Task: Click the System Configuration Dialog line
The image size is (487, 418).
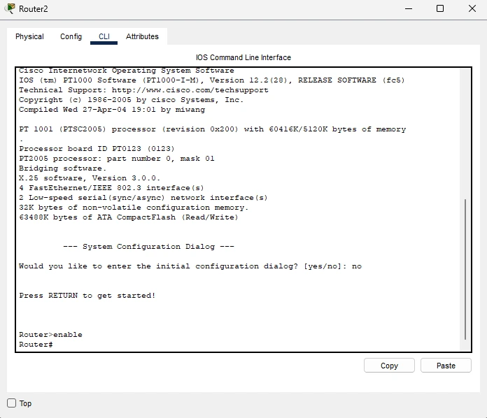Action: pyautogui.click(x=148, y=247)
